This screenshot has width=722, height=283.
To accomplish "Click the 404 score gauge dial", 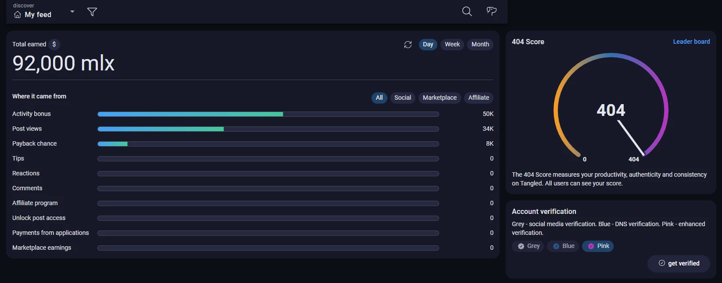I will coord(611,107).
